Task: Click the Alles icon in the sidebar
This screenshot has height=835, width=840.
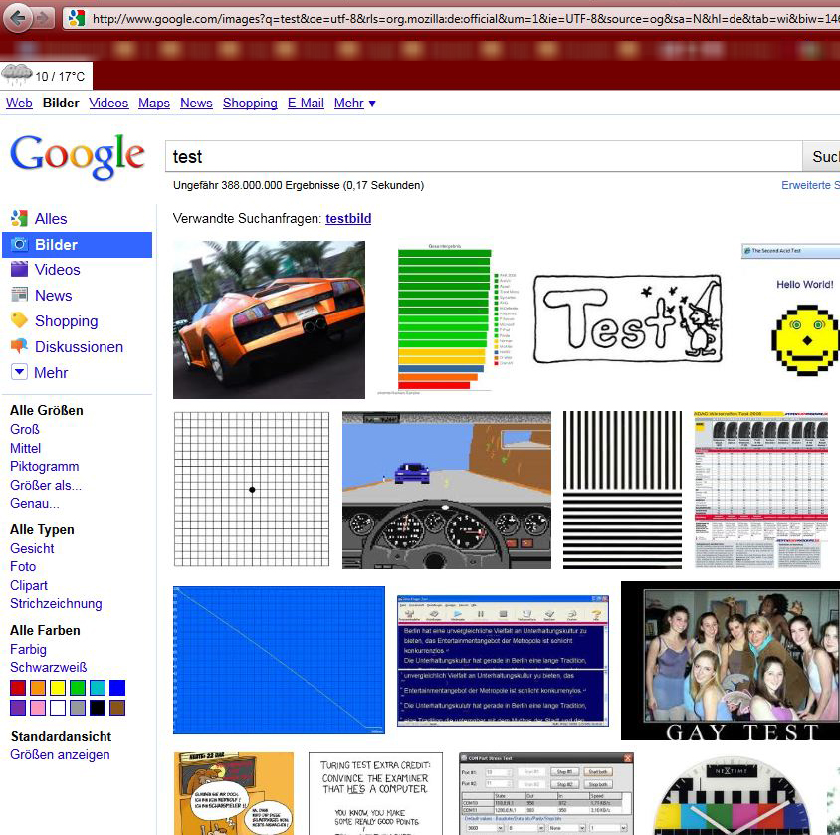Action: tap(19, 218)
